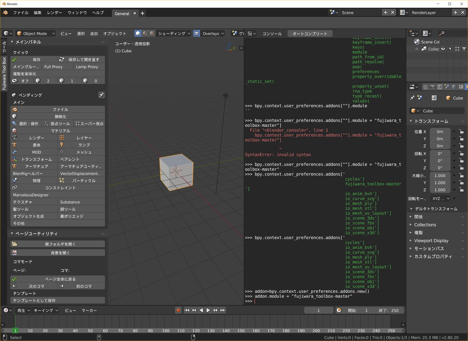
Task: Click the 背景を開く button
Action: pyautogui.click(x=58, y=253)
